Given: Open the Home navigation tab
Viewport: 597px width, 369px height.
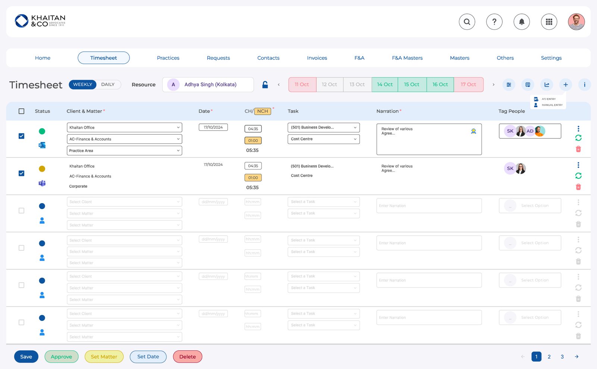Looking at the screenshot, I should 43,58.
